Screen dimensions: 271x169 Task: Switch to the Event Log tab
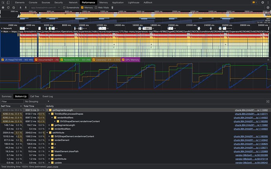[48, 96]
